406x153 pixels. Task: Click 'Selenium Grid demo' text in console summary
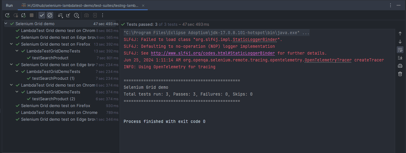click(x=146, y=87)
